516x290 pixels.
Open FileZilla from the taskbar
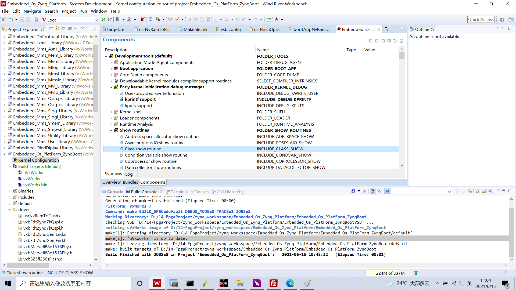pos(273,283)
